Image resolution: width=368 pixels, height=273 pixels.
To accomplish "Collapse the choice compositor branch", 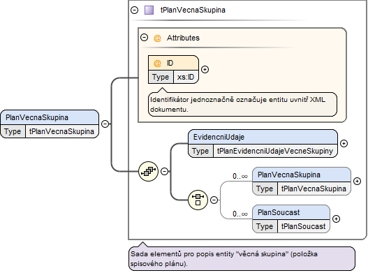I will [x=214, y=200].
